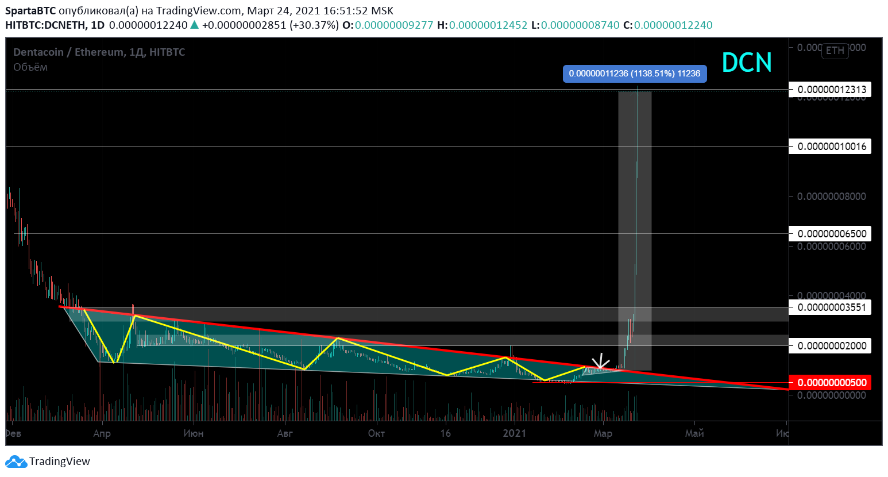Select the ETH currency badge on price axis

835,51
